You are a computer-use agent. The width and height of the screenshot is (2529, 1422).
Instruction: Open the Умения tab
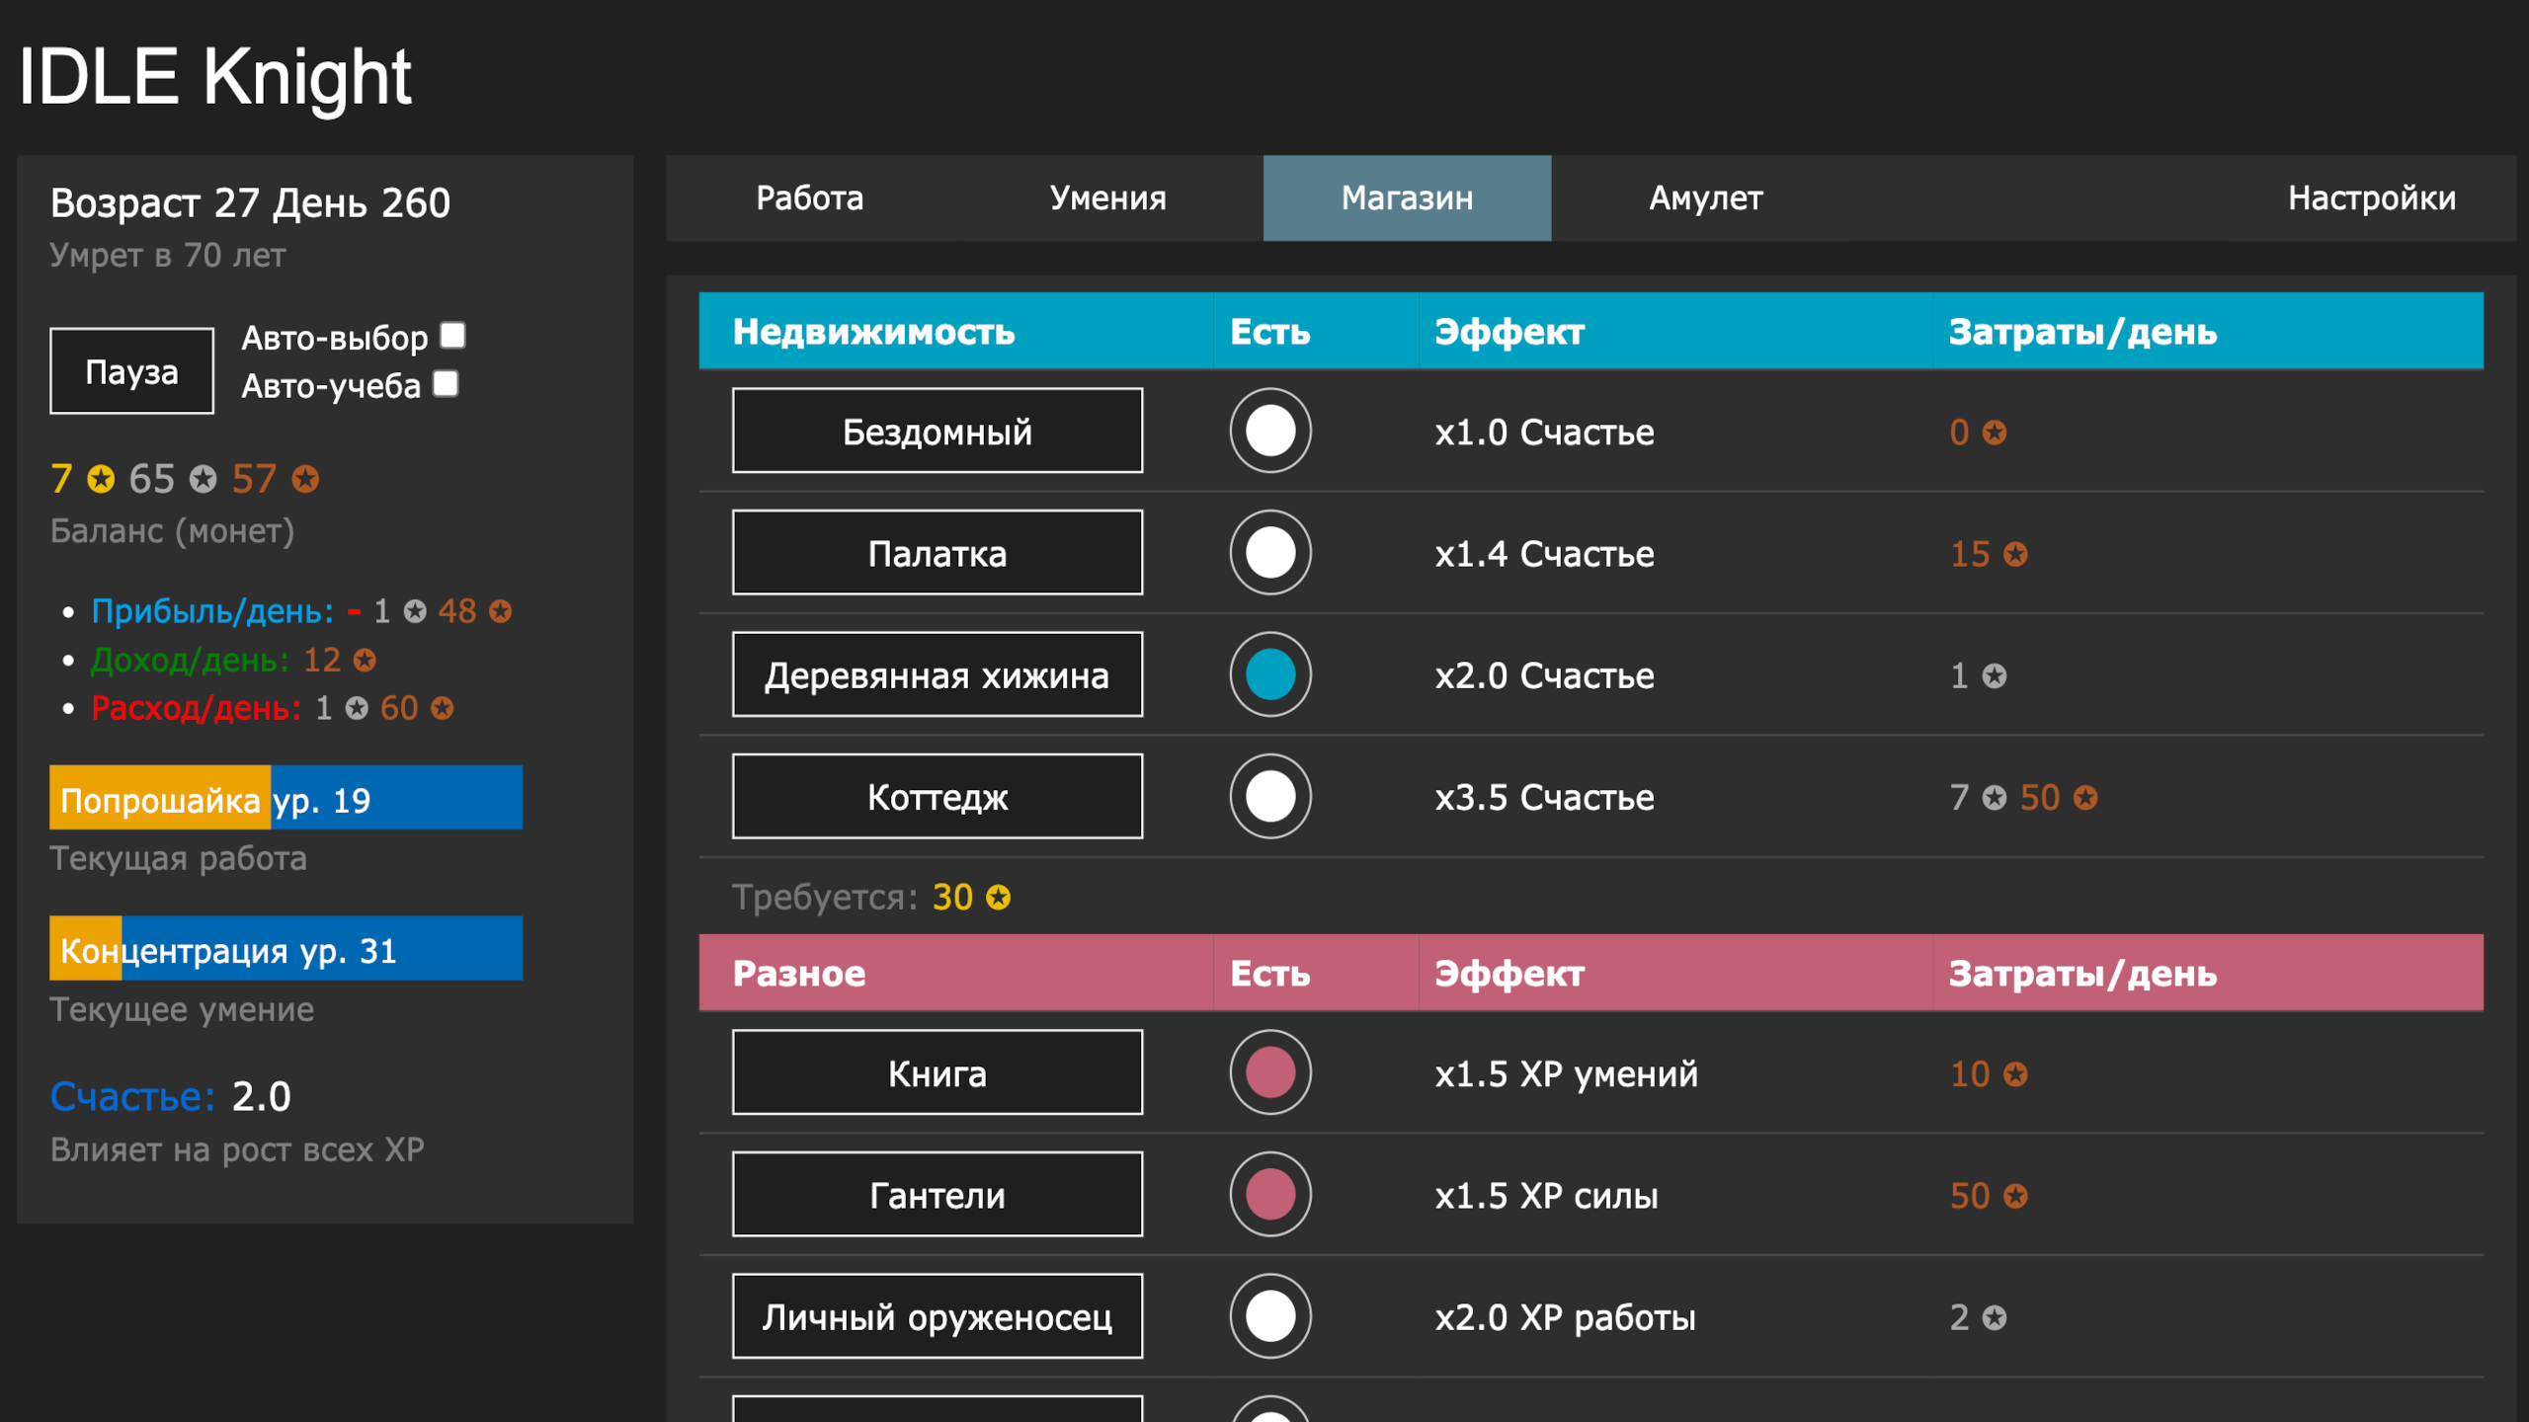1105,198
